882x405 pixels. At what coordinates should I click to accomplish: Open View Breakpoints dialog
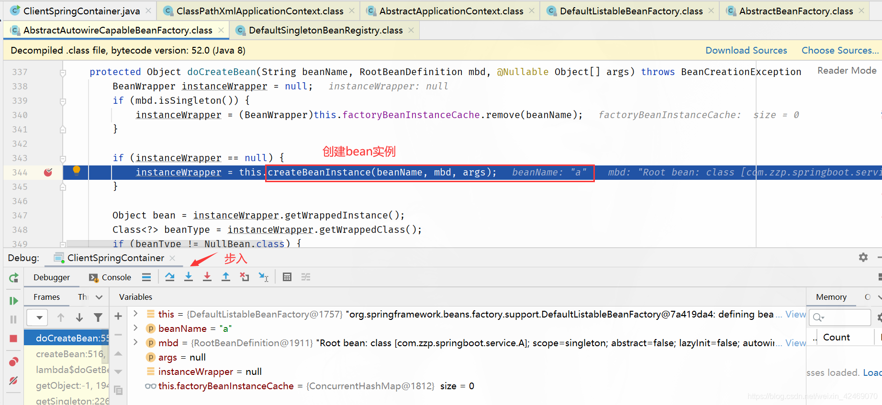(13, 361)
